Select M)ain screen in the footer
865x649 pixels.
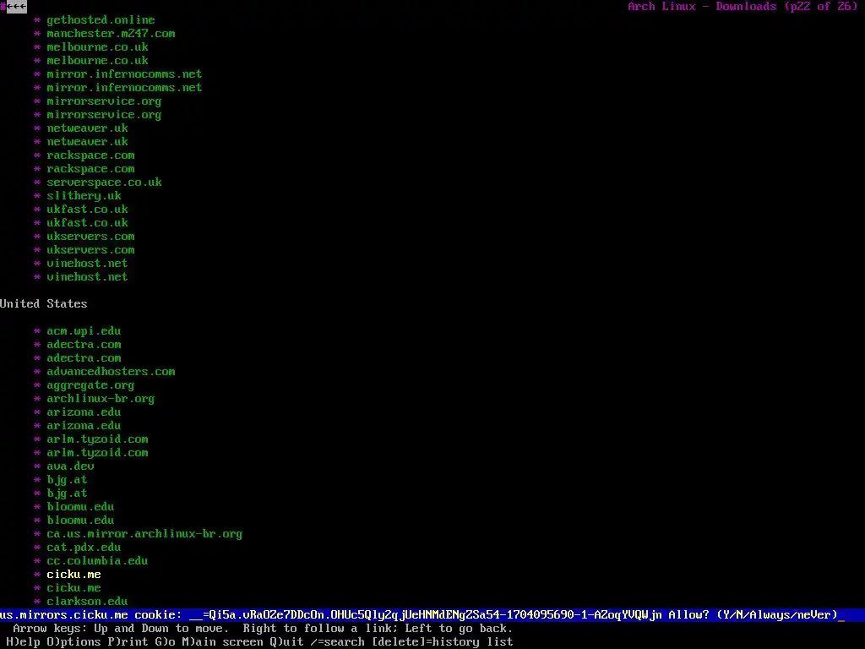(222, 642)
